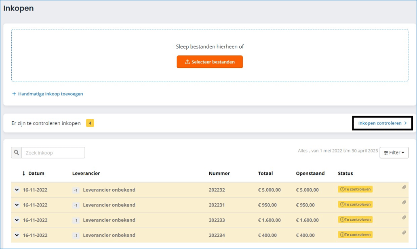Focus the Zoek inkoop search field

[x=53, y=153]
